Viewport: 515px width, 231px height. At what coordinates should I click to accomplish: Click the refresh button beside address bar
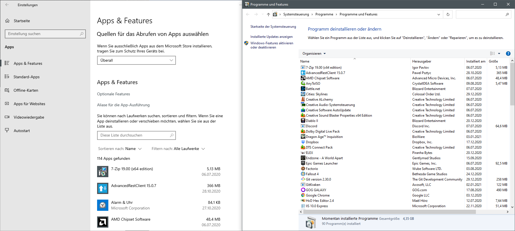(x=448, y=14)
